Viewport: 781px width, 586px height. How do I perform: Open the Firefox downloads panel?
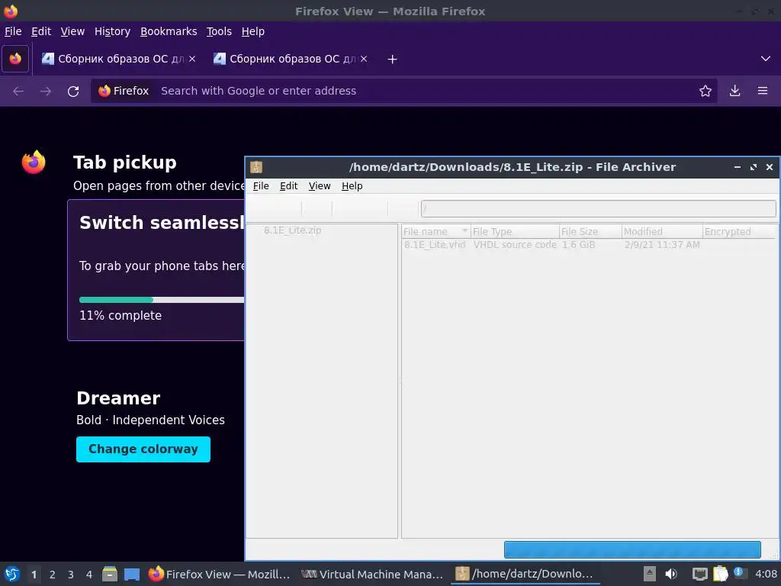tap(734, 91)
